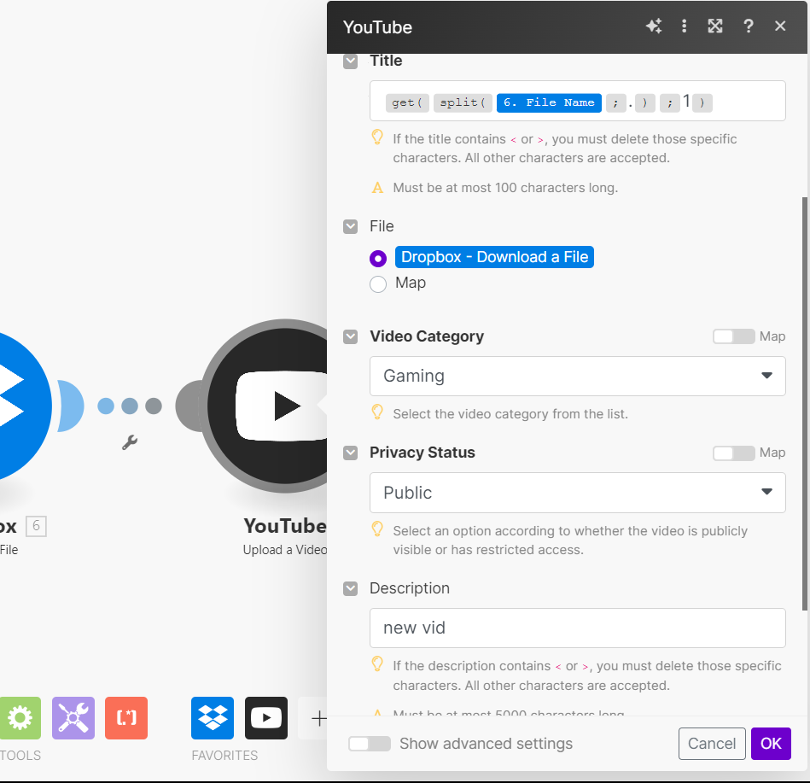
Task: Collapse the Video Category chevron
Action: click(x=350, y=336)
